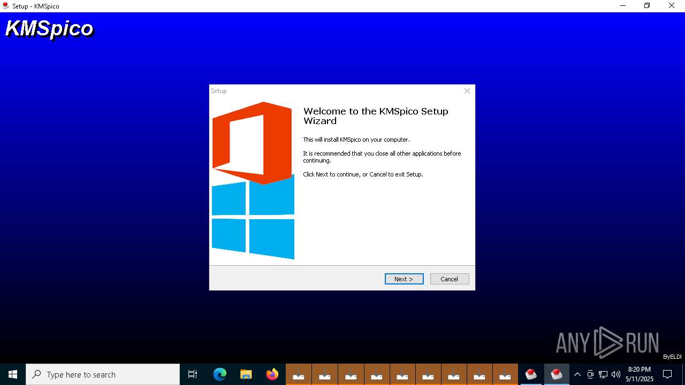685x385 pixels.
Task: Click 'This will install KMSpico on your computer' text
Action: click(356, 140)
